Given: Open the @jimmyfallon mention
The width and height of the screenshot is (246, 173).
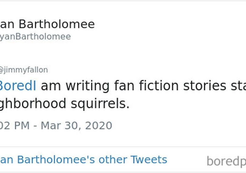Looking at the screenshot, I should pos(24,70).
